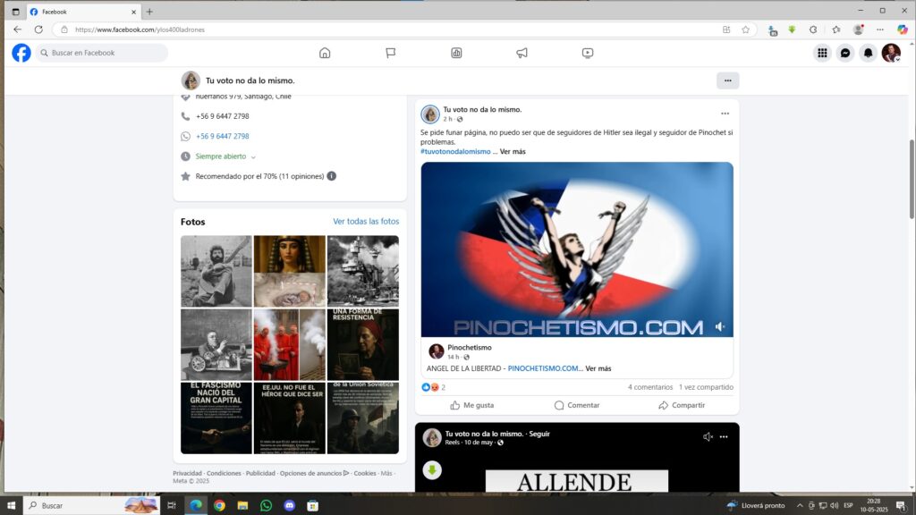This screenshot has width=916, height=515.
Task: Open the browser Settings and more menu
Action: click(x=880, y=30)
